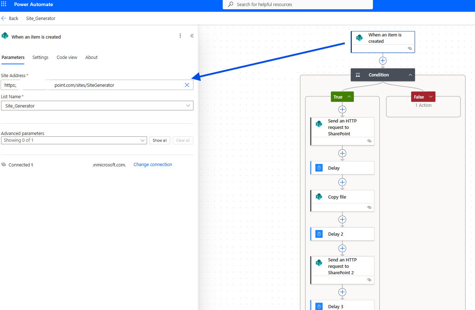Add step between Delay and Copy file
This screenshot has height=310, width=475.
click(342, 182)
